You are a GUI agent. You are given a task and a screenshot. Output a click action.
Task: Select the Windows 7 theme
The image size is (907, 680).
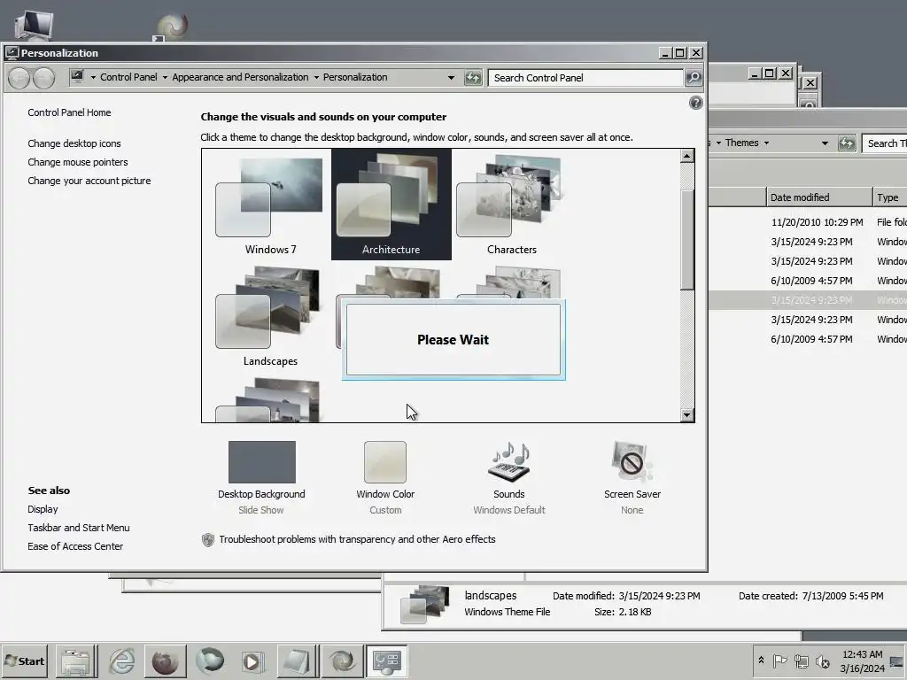coord(270,205)
